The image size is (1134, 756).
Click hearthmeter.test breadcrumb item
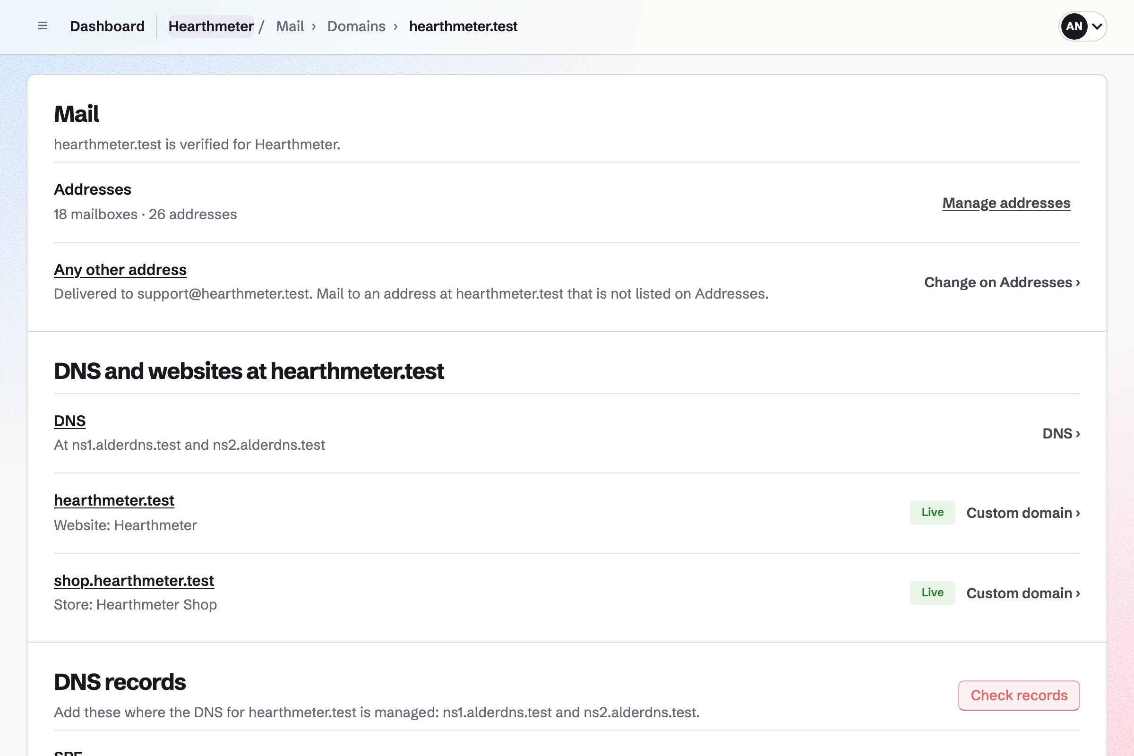[463, 26]
